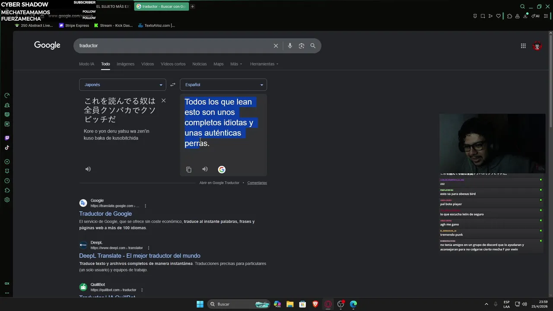Open GX Cleaner in the sidebar
This screenshot has height=311, width=553.
coord(7,105)
